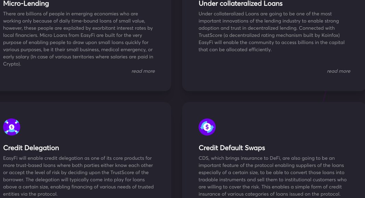The image size is (365, 198).
Task: Click the Credit Delegation description paragraph
Action: tap(78, 176)
